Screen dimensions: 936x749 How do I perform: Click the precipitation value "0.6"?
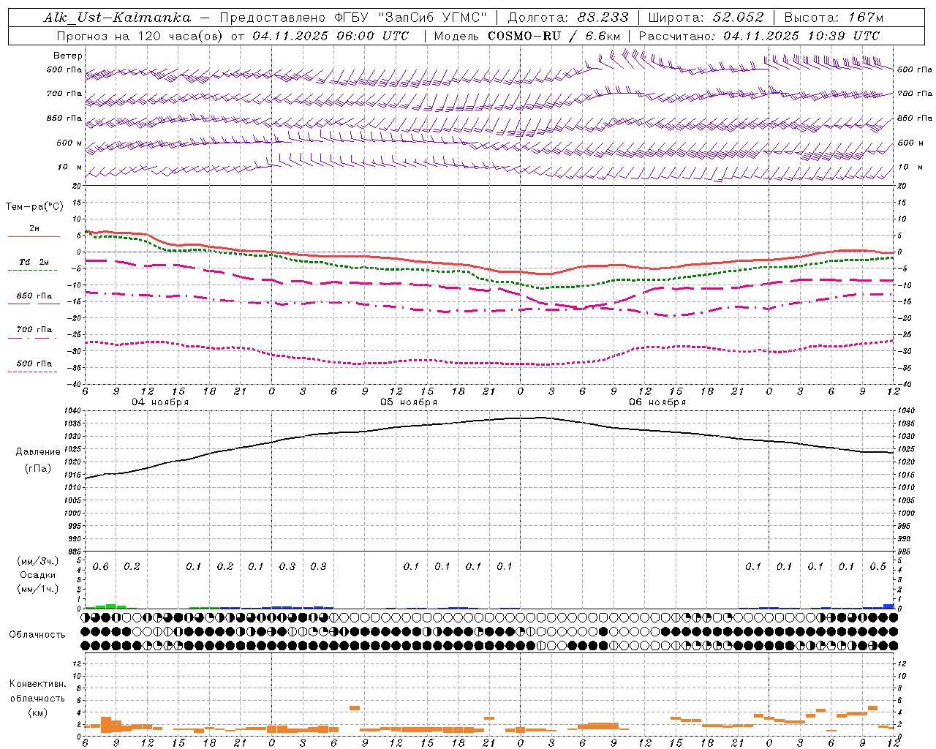tap(101, 567)
